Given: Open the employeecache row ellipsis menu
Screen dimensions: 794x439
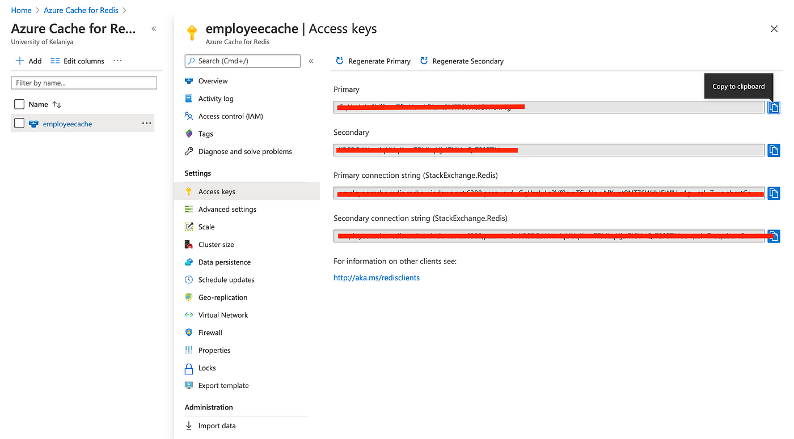Looking at the screenshot, I should click(x=146, y=123).
